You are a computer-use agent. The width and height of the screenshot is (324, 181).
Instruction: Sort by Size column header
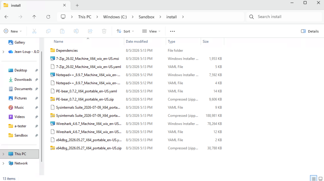[206, 41]
